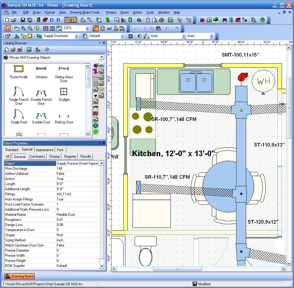The width and height of the screenshot is (294, 288).
Task: Toggle the highlighted ruler button beside zoom
Action: (x=96, y=28)
